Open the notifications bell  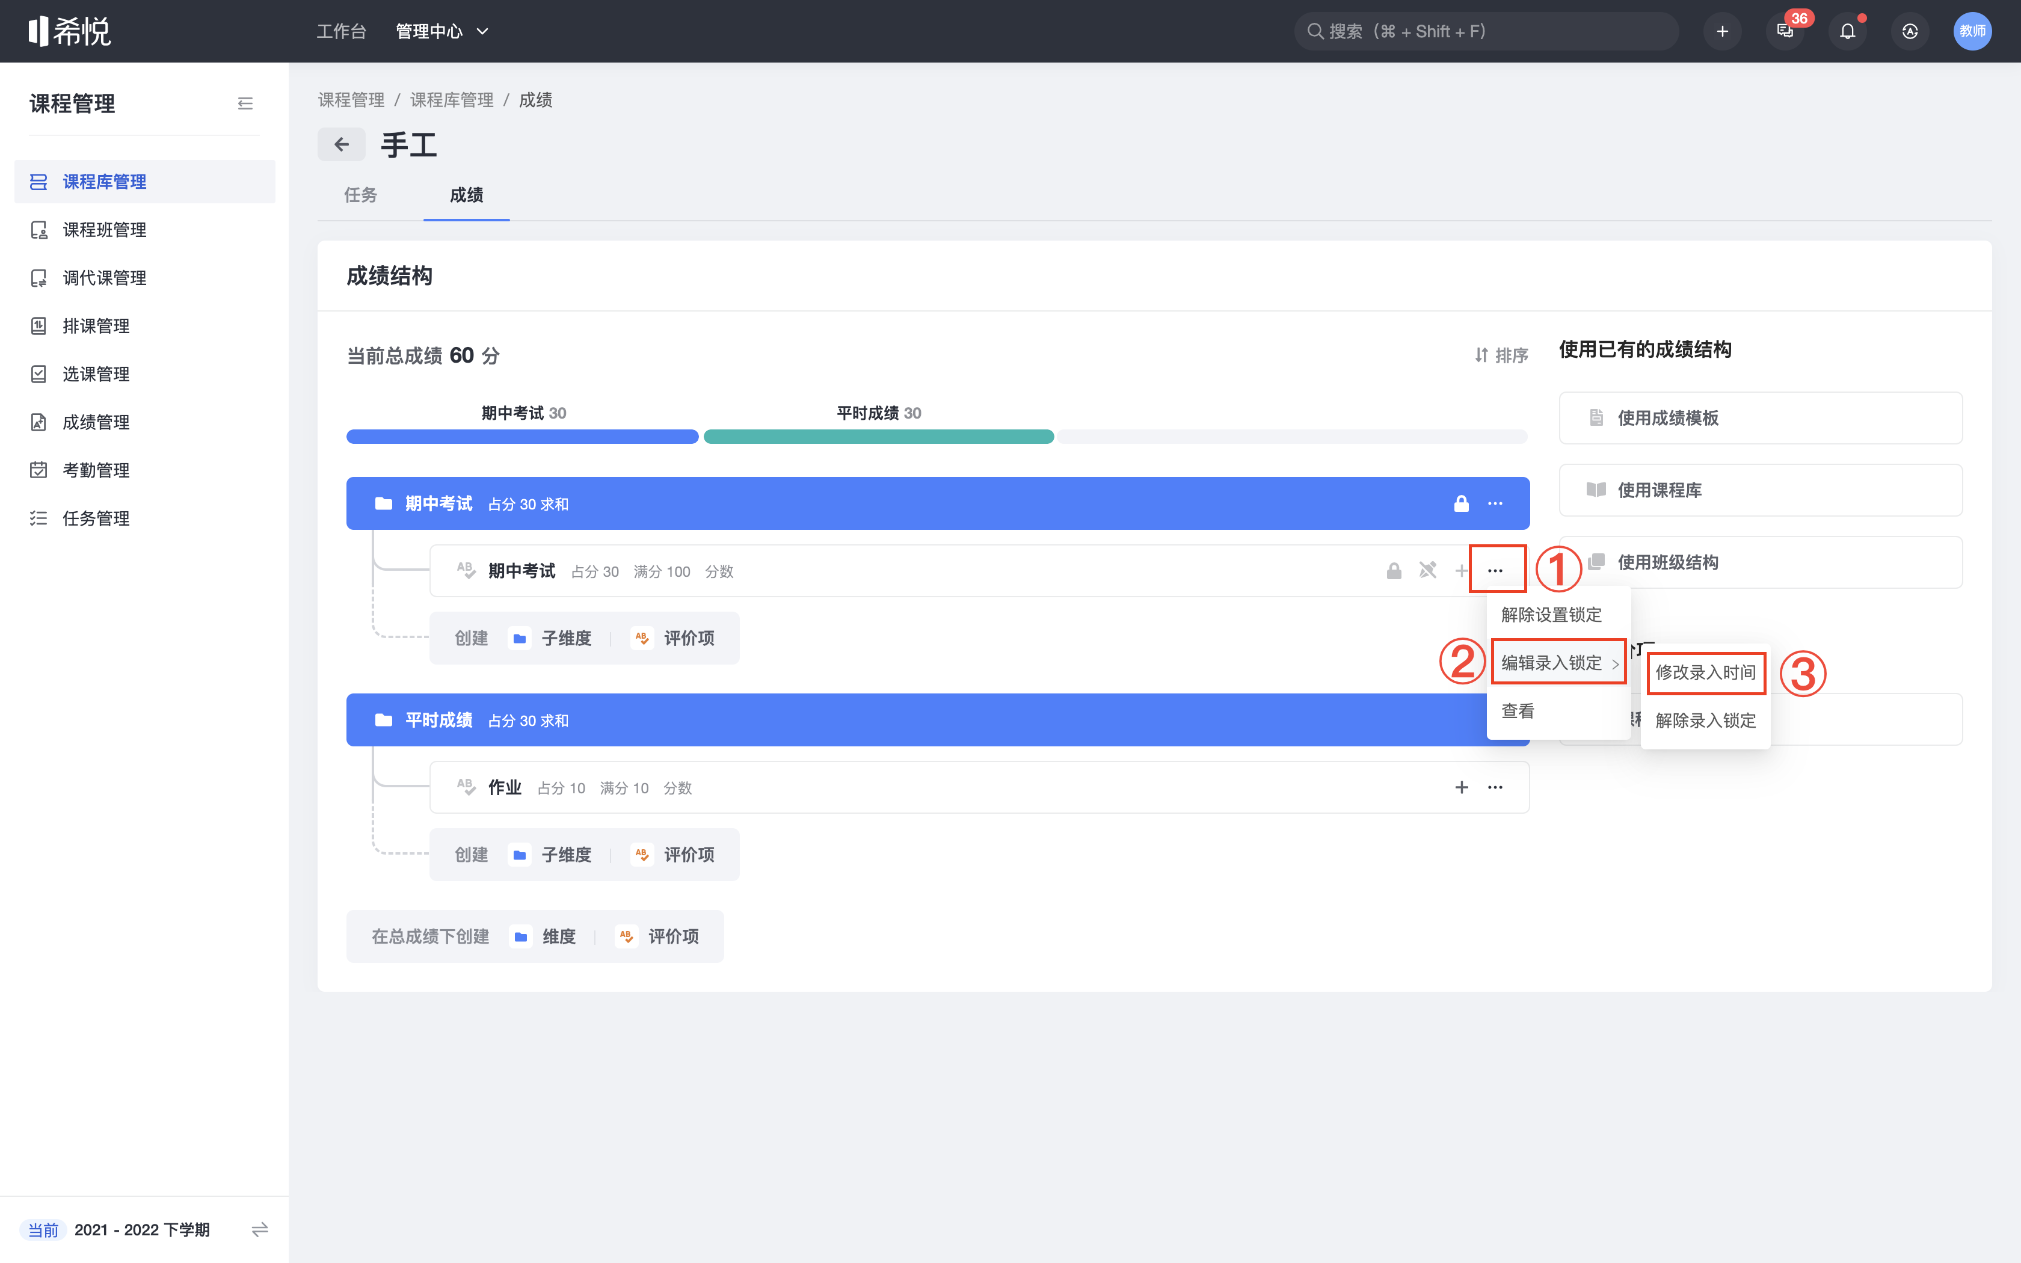(x=1847, y=31)
